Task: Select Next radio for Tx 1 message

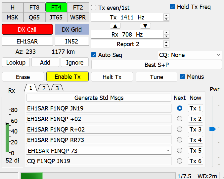Action: (x=180, y=108)
